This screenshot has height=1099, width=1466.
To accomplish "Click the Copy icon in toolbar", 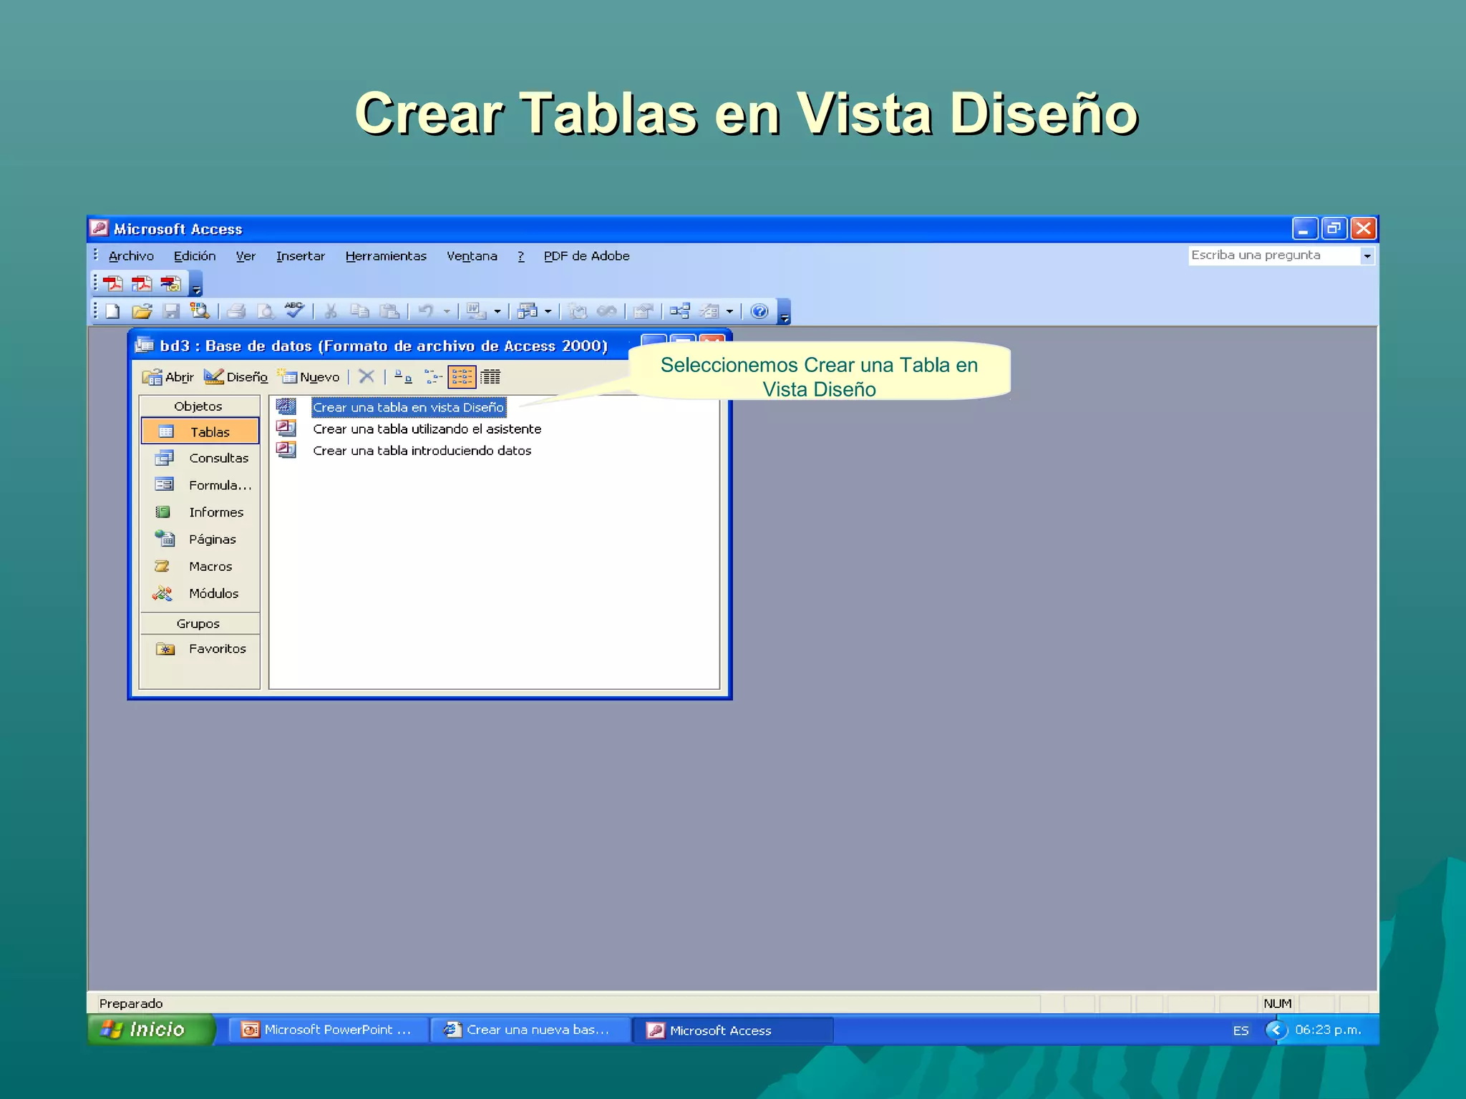I will coord(359,311).
